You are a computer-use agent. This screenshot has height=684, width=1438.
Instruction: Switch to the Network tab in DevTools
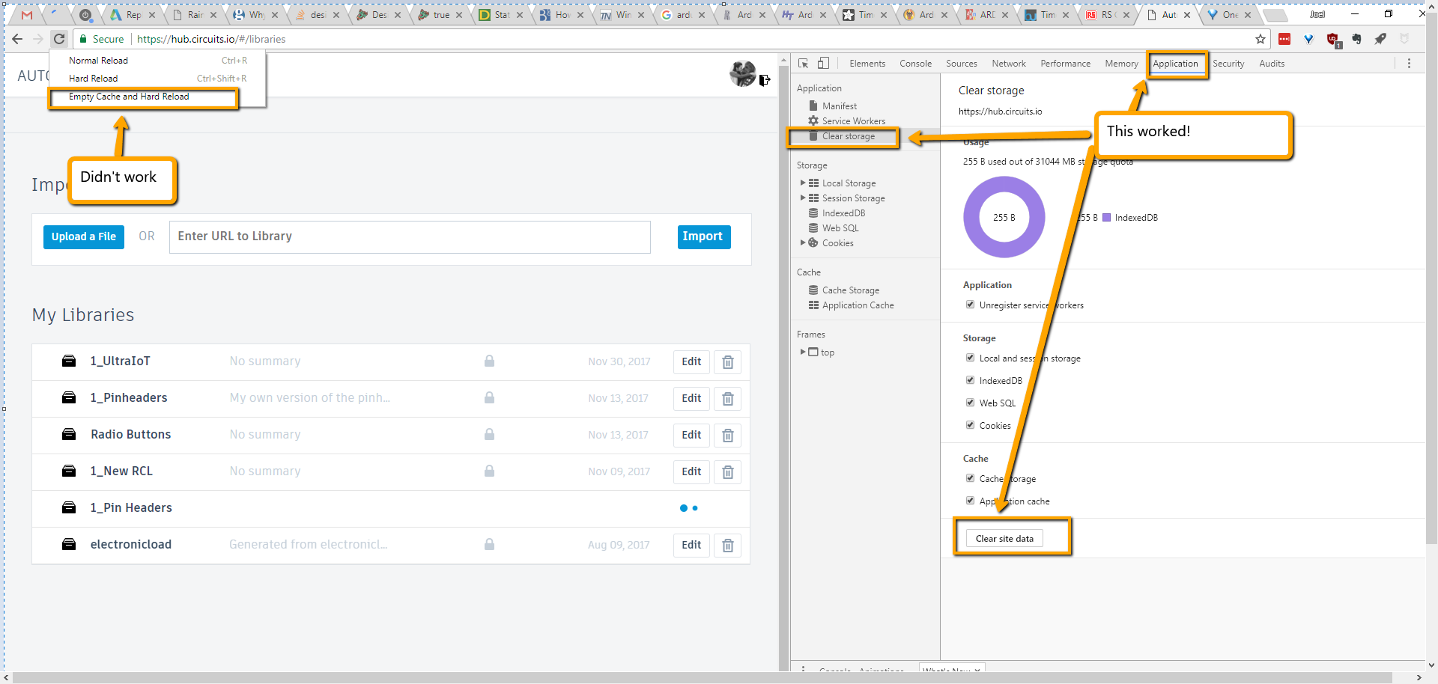[x=1008, y=64]
